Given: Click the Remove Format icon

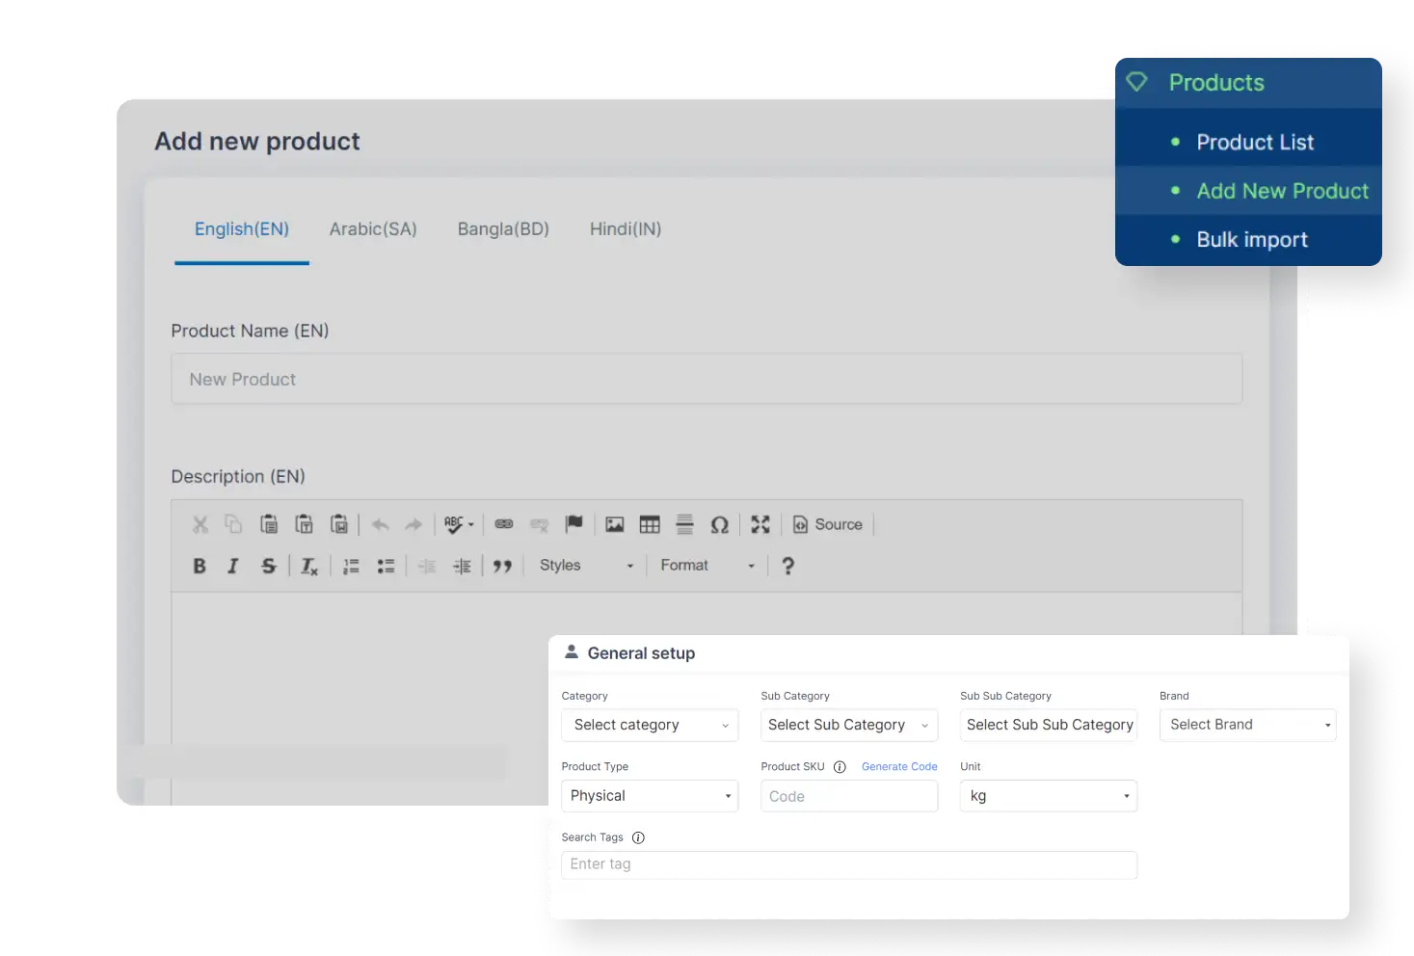Looking at the screenshot, I should pos(308,566).
